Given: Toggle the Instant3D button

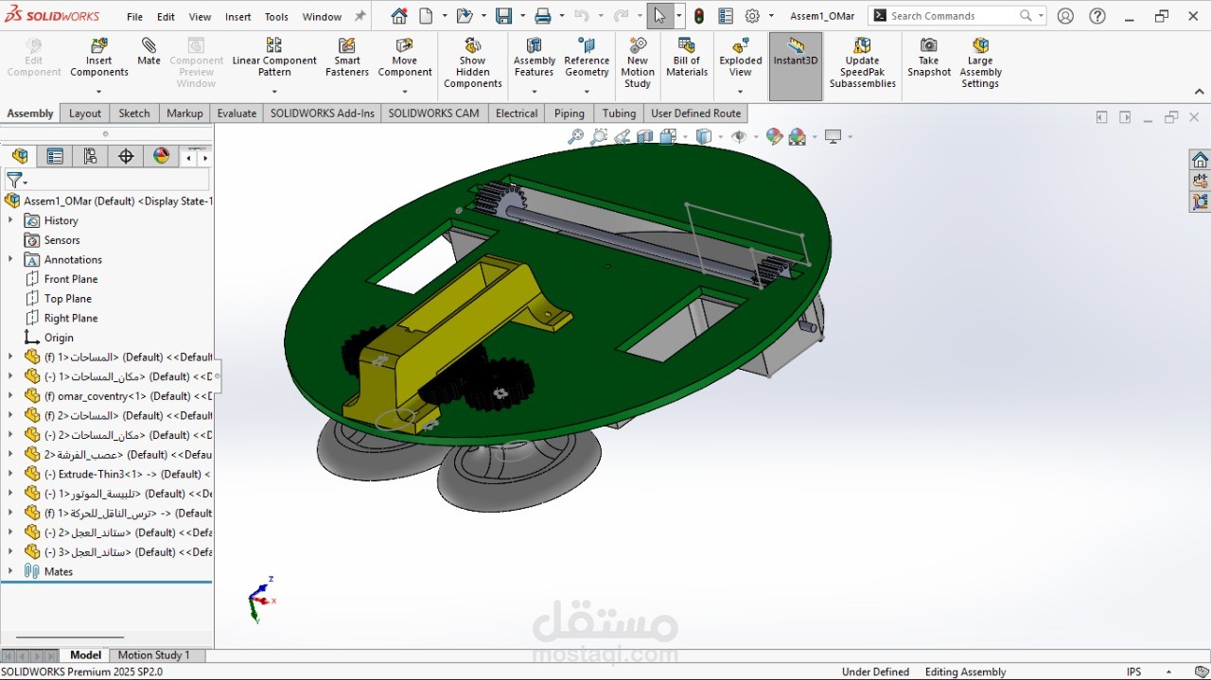Looking at the screenshot, I should [796, 65].
